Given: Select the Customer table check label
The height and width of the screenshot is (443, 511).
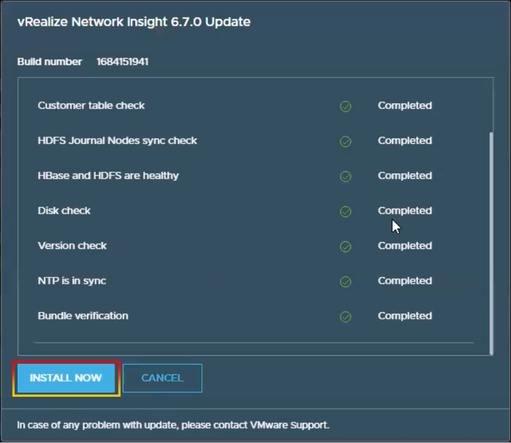Looking at the screenshot, I should [91, 106].
